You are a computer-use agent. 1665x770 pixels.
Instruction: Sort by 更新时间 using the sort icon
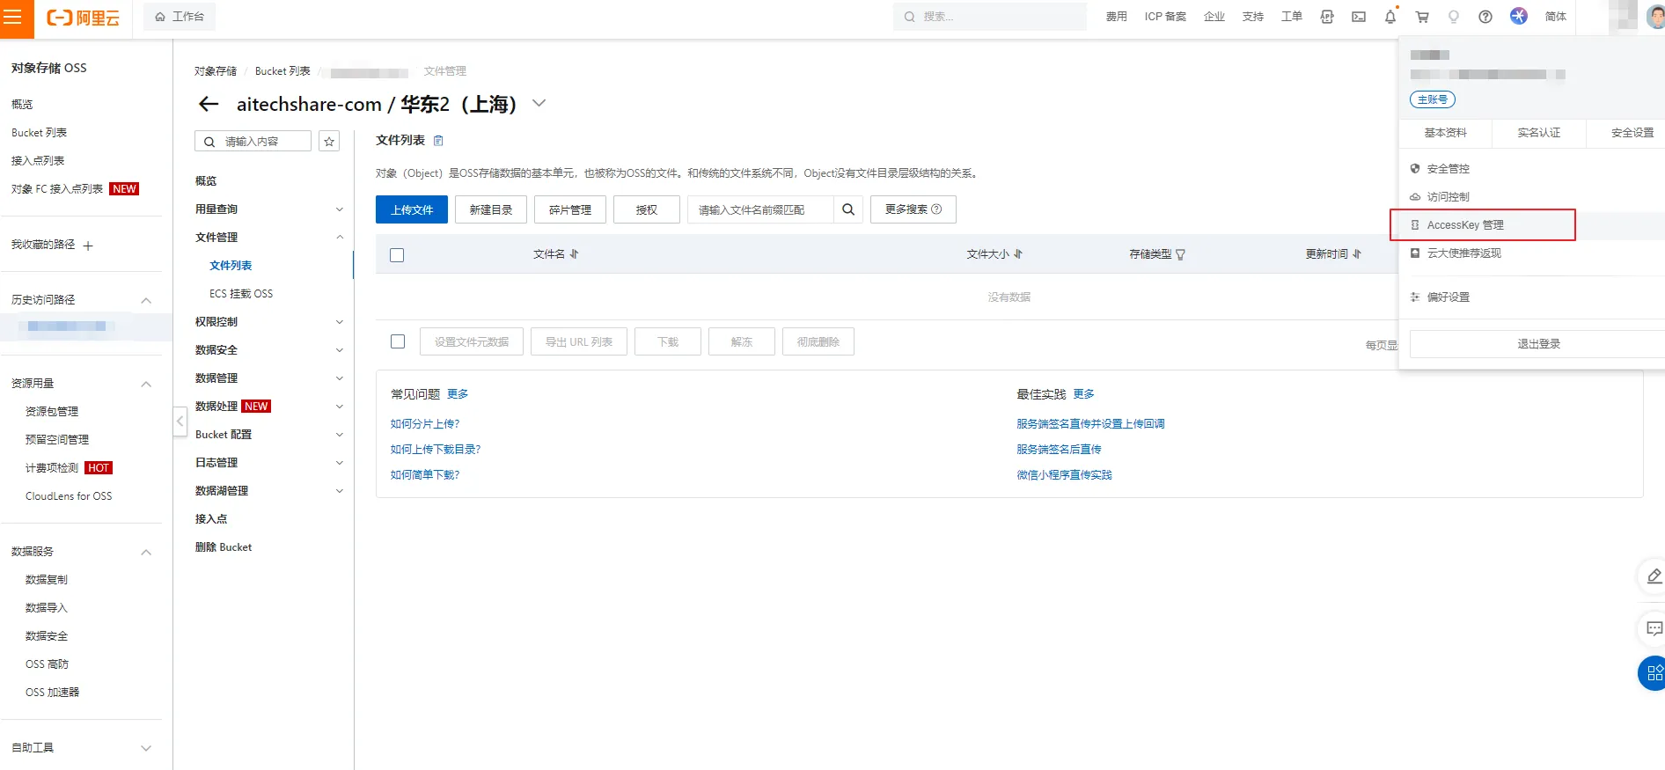1357,254
